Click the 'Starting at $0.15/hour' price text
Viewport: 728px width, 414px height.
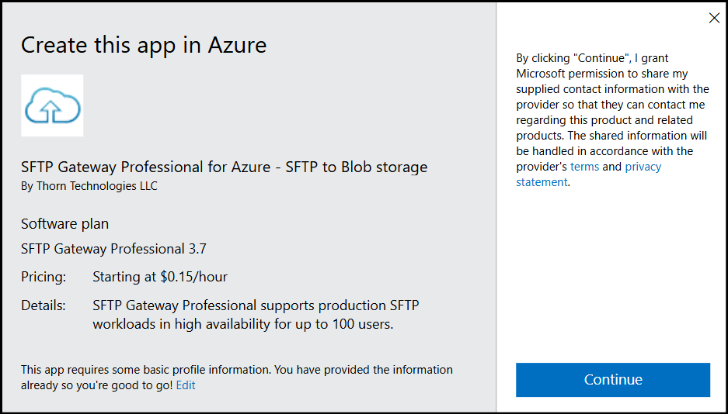point(160,277)
